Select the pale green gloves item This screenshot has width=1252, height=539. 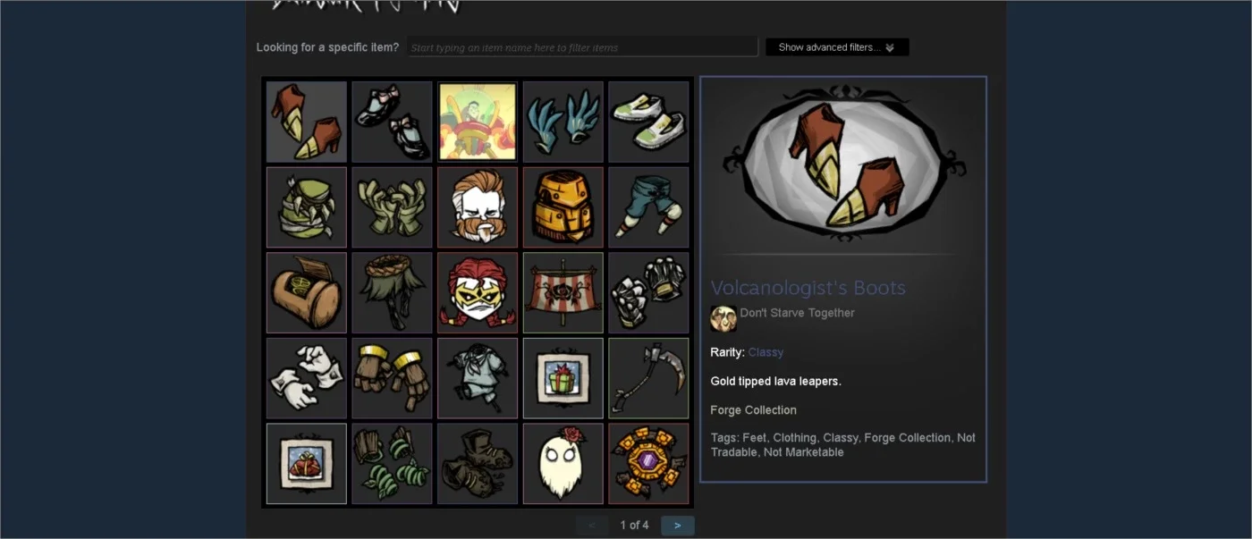click(x=392, y=207)
